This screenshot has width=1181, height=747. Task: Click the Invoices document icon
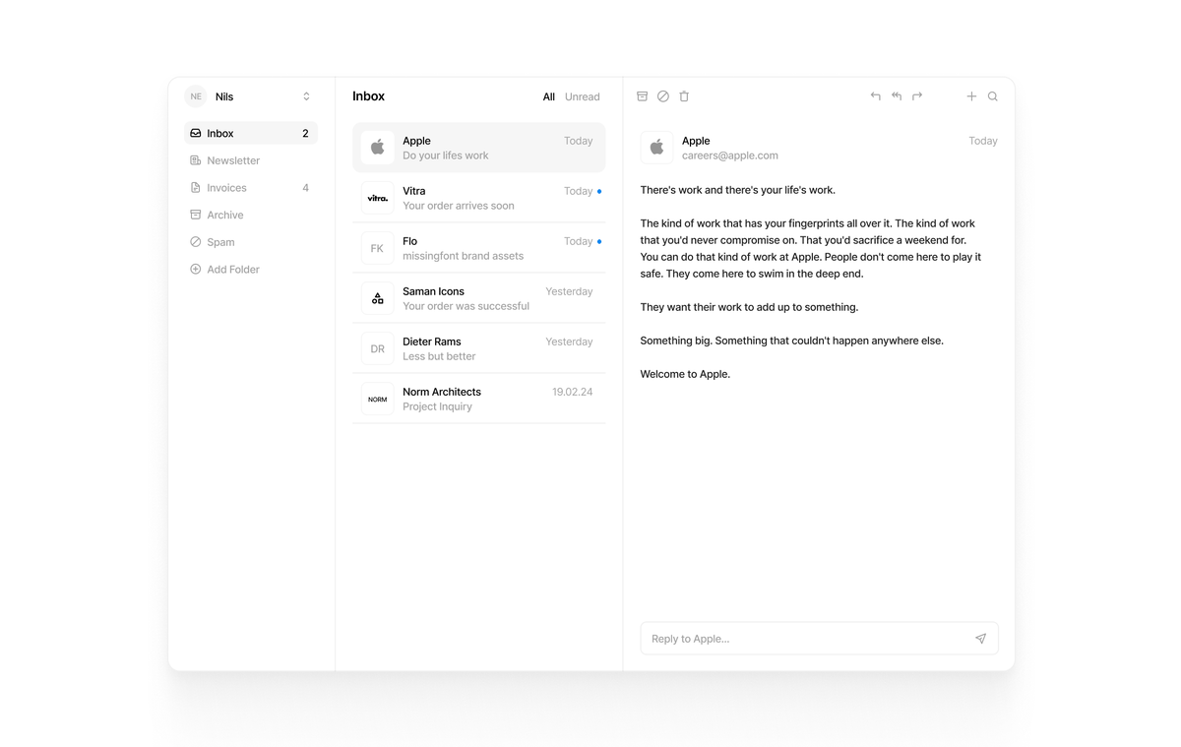pos(196,187)
